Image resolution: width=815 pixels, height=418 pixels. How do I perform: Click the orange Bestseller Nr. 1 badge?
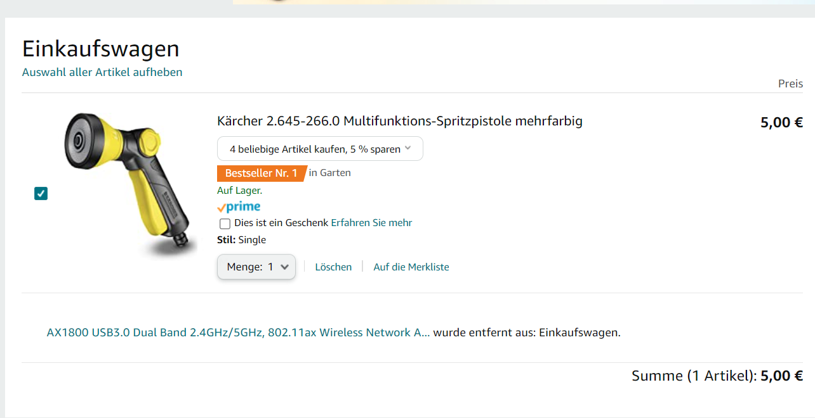click(261, 173)
